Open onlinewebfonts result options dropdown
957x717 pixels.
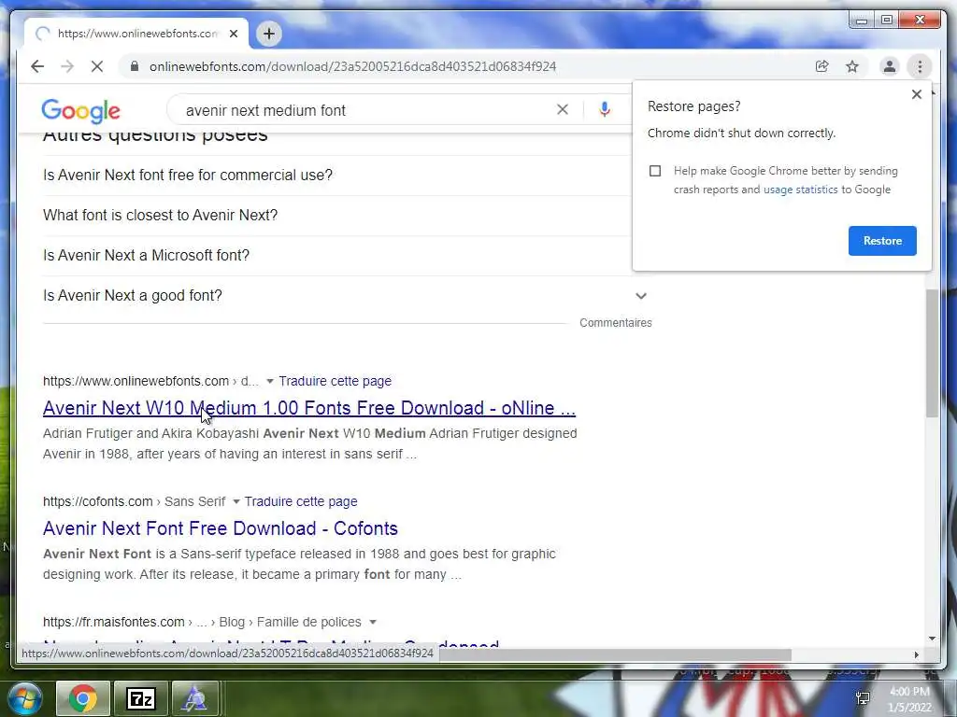pyautogui.click(x=270, y=382)
